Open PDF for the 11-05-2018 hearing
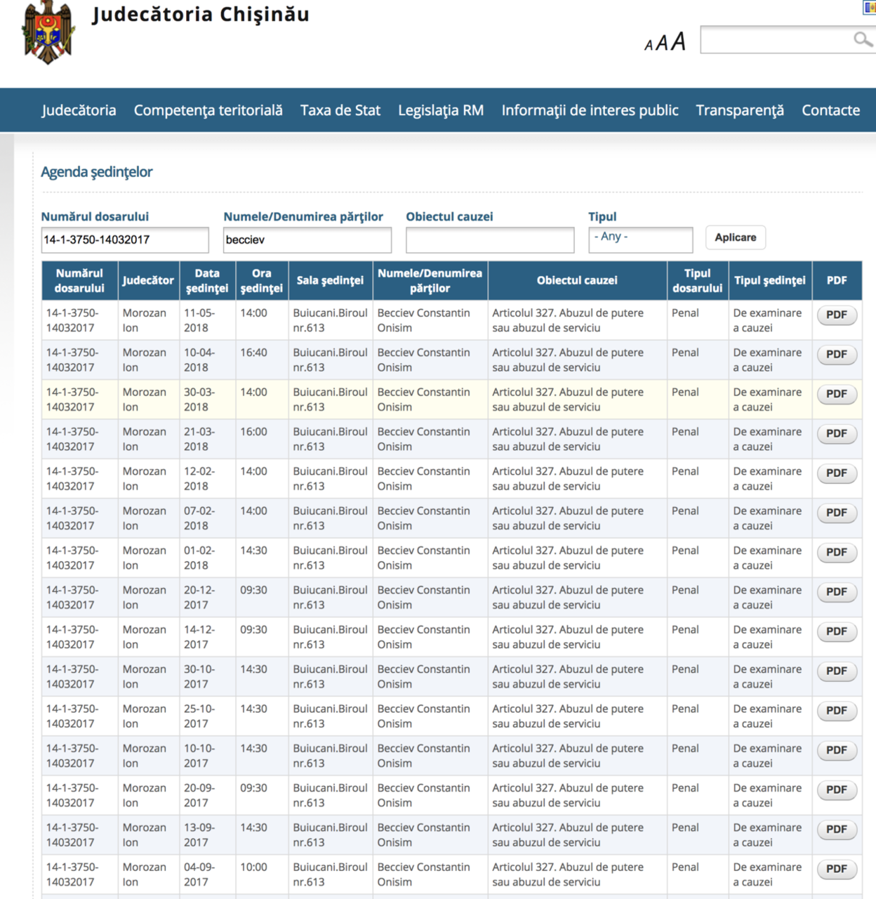 click(x=837, y=315)
